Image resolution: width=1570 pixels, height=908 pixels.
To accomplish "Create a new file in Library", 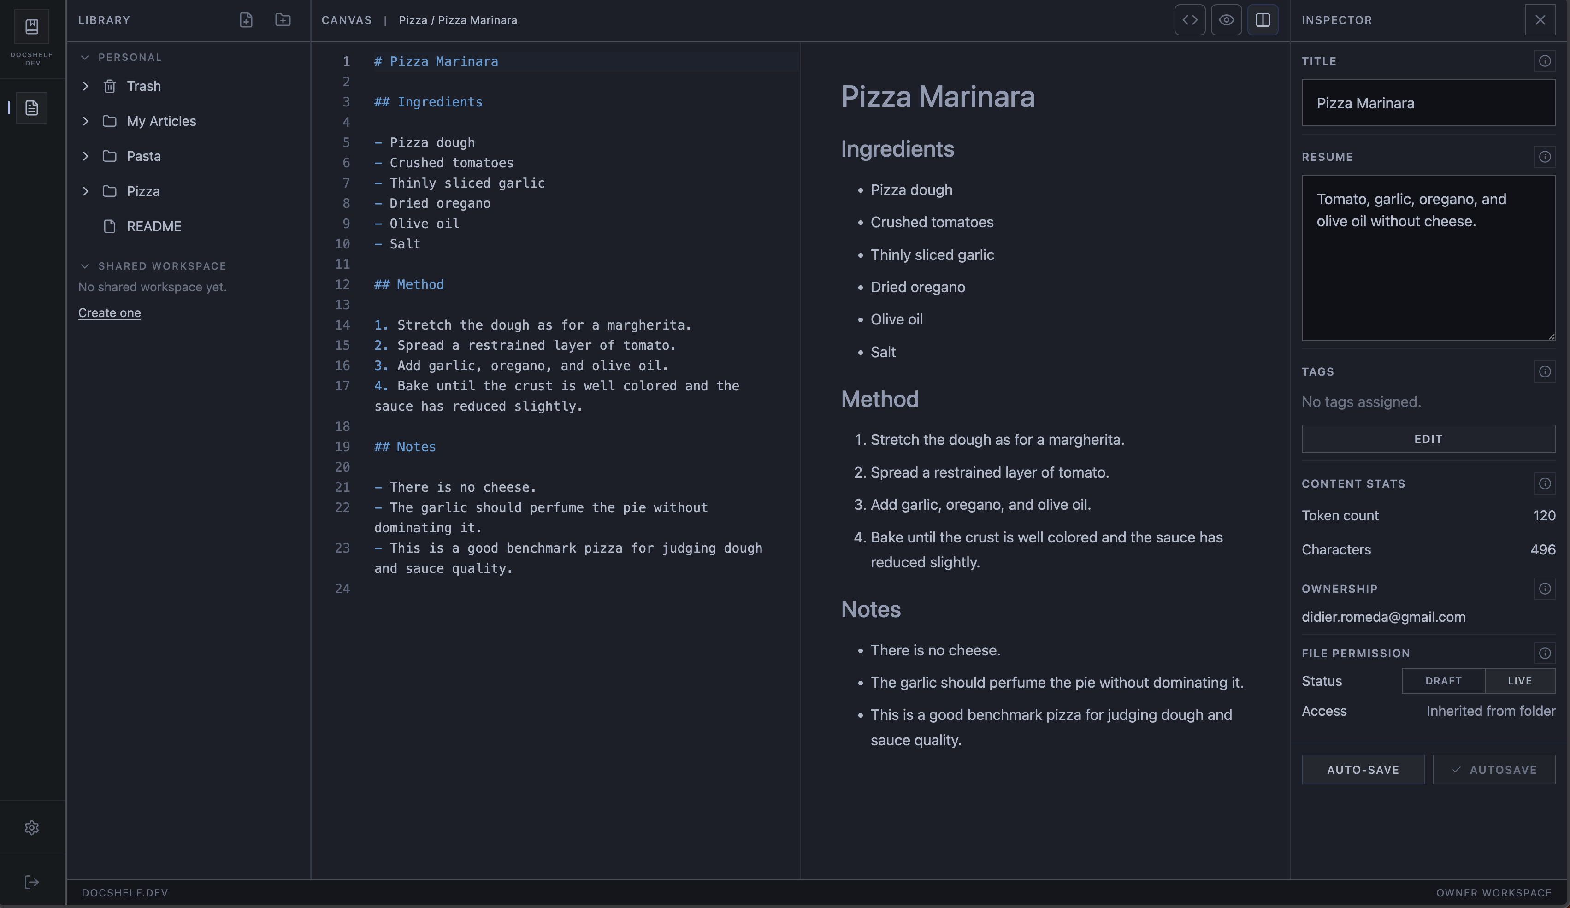I will point(246,20).
